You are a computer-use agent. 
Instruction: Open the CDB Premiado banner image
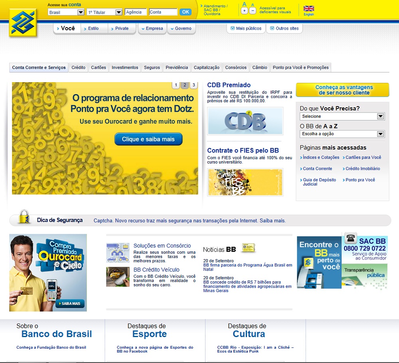point(245,121)
